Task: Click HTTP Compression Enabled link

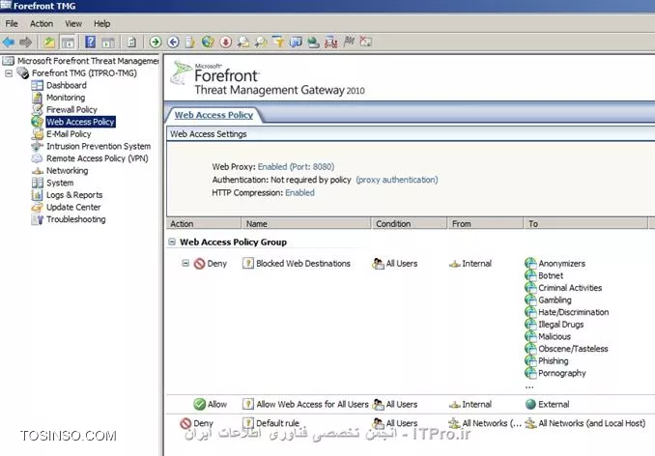Action: pyautogui.click(x=299, y=192)
